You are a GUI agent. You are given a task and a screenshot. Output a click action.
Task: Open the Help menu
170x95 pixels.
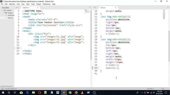pyautogui.click(x=54, y=4)
